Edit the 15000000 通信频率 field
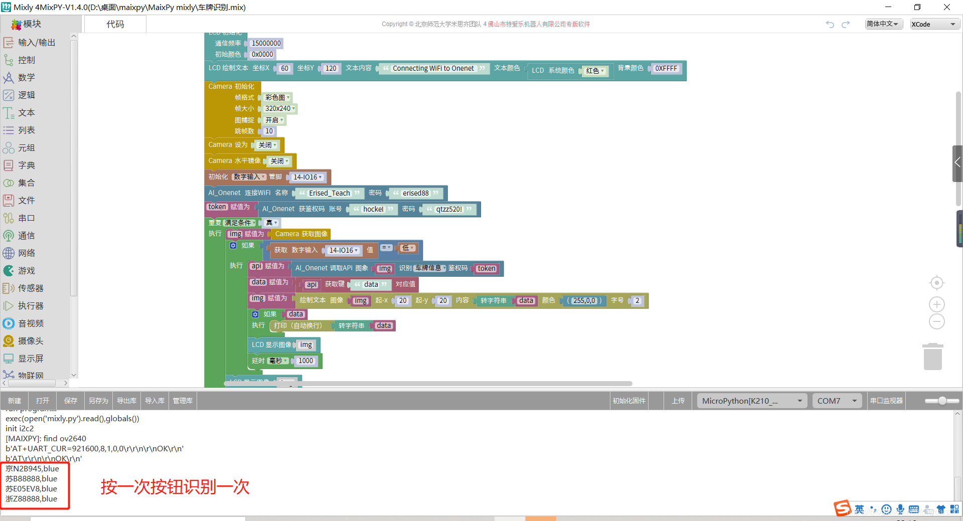 point(266,44)
